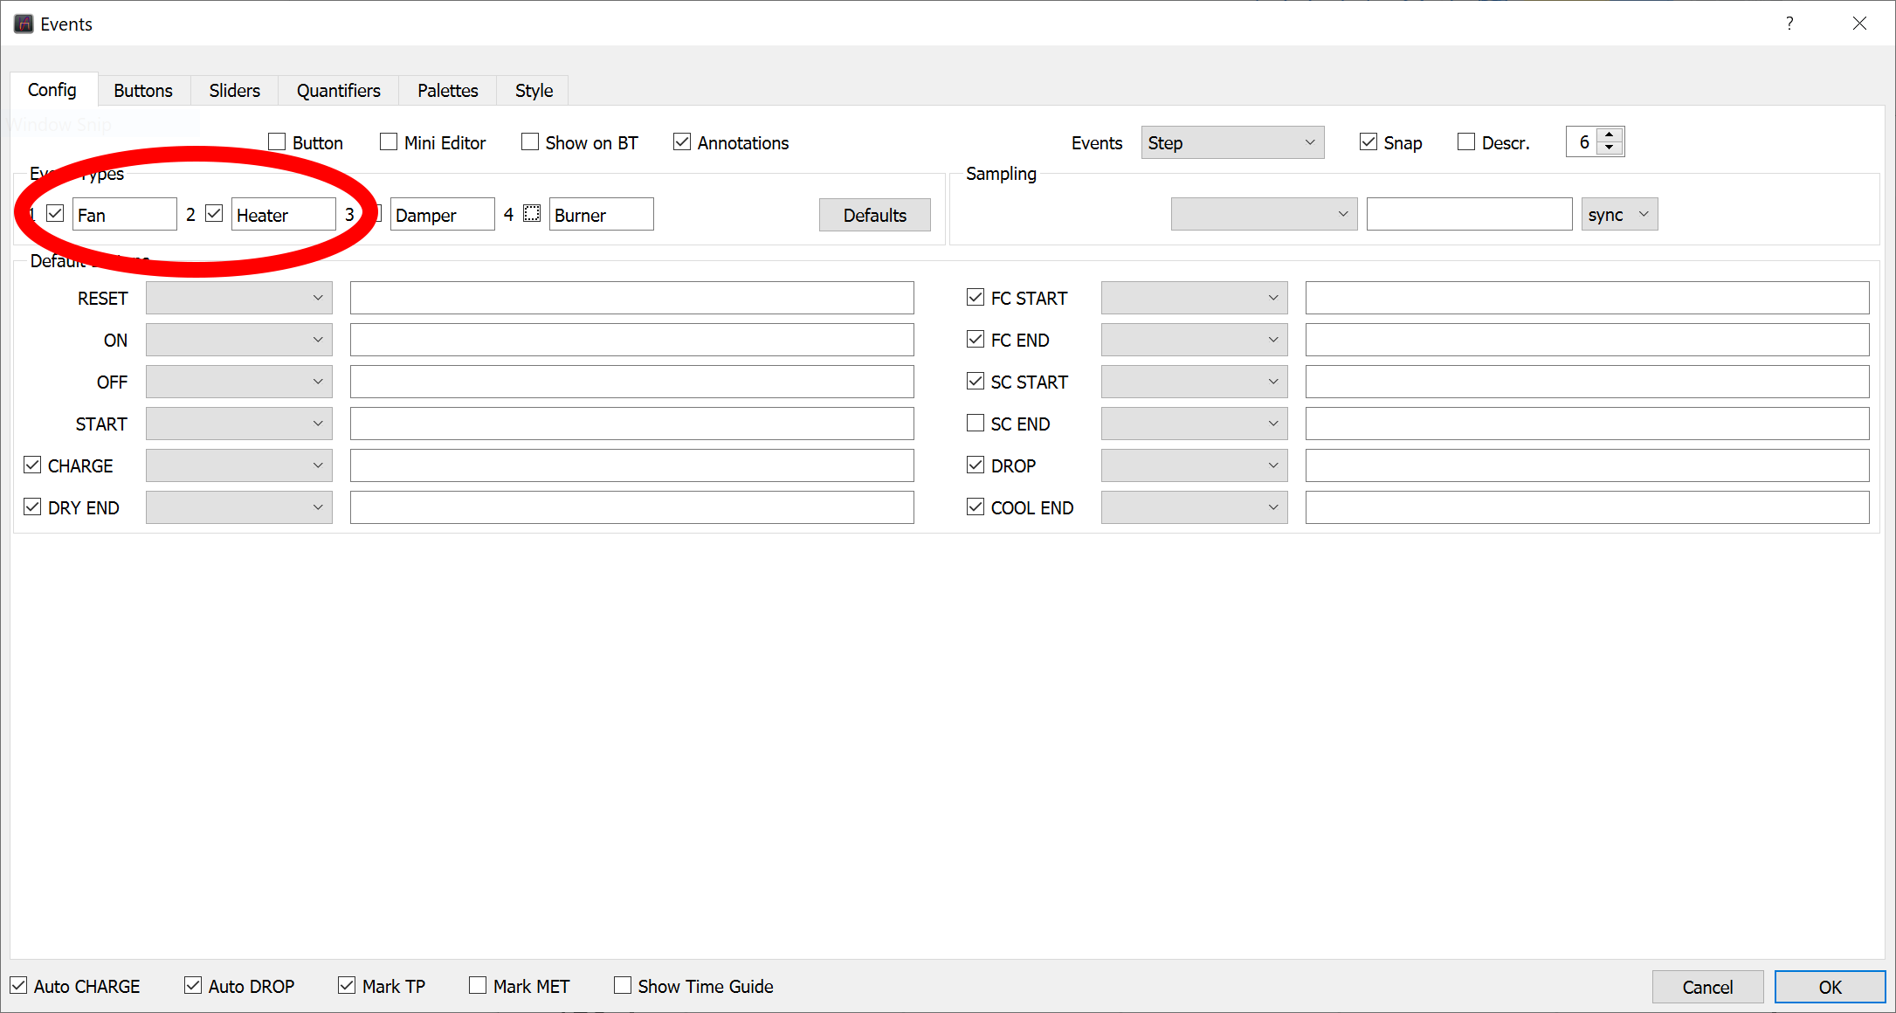The image size is (1896, 1013).
Task: Open the RESET action dropdown
Action: pos(238,298)
